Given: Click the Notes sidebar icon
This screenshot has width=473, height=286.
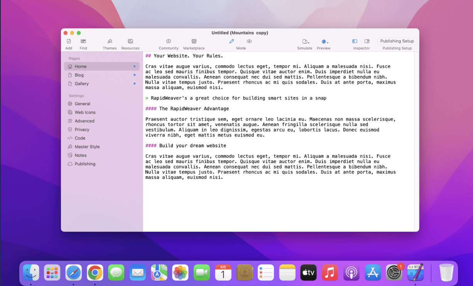Looking at the screenshot, I should (70, 155).
